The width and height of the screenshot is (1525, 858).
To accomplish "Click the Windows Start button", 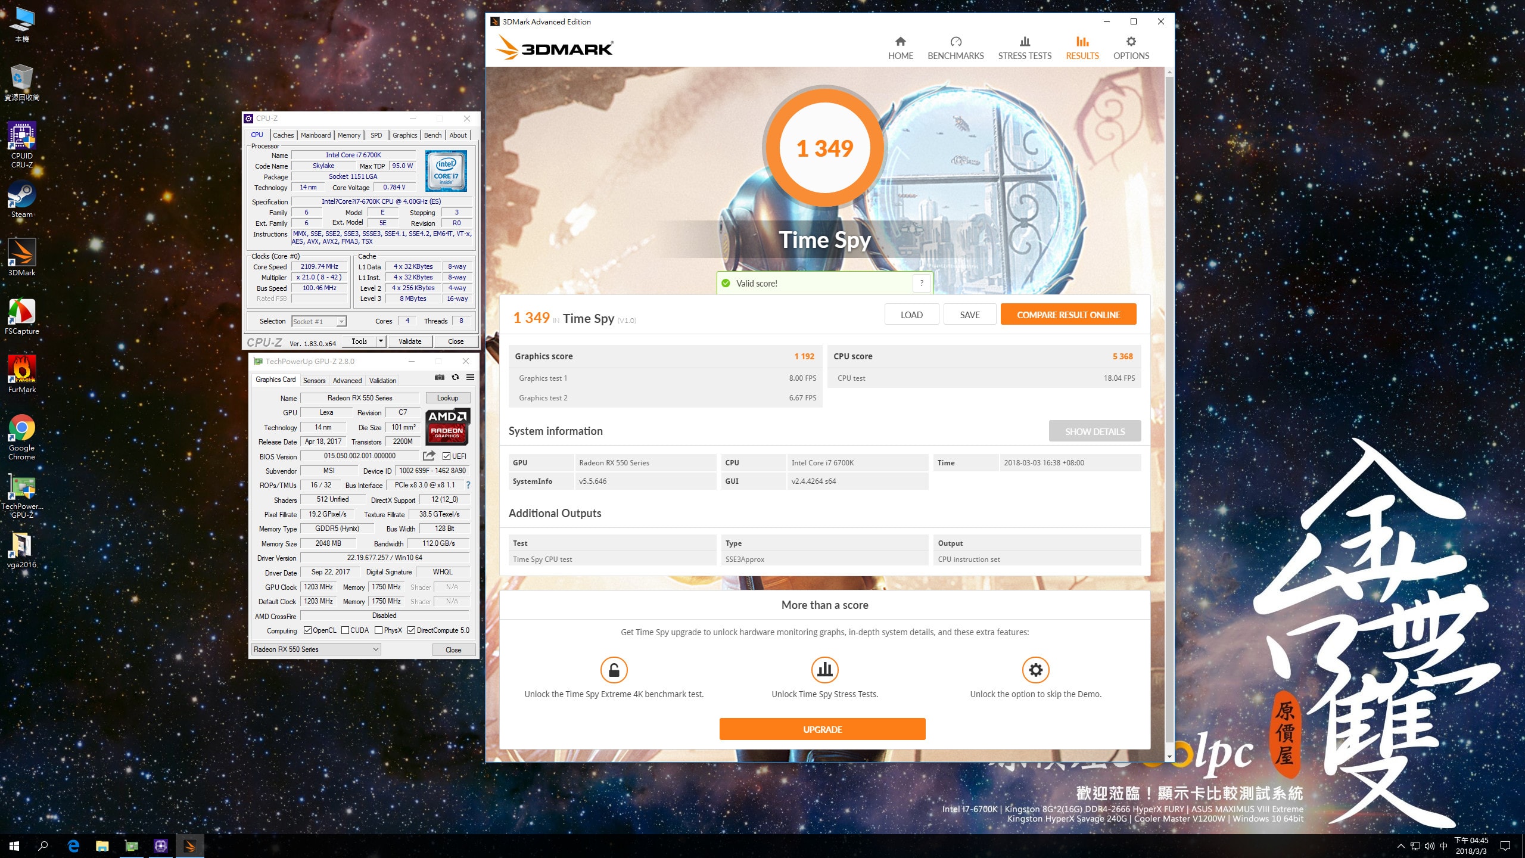I will 14,845.
